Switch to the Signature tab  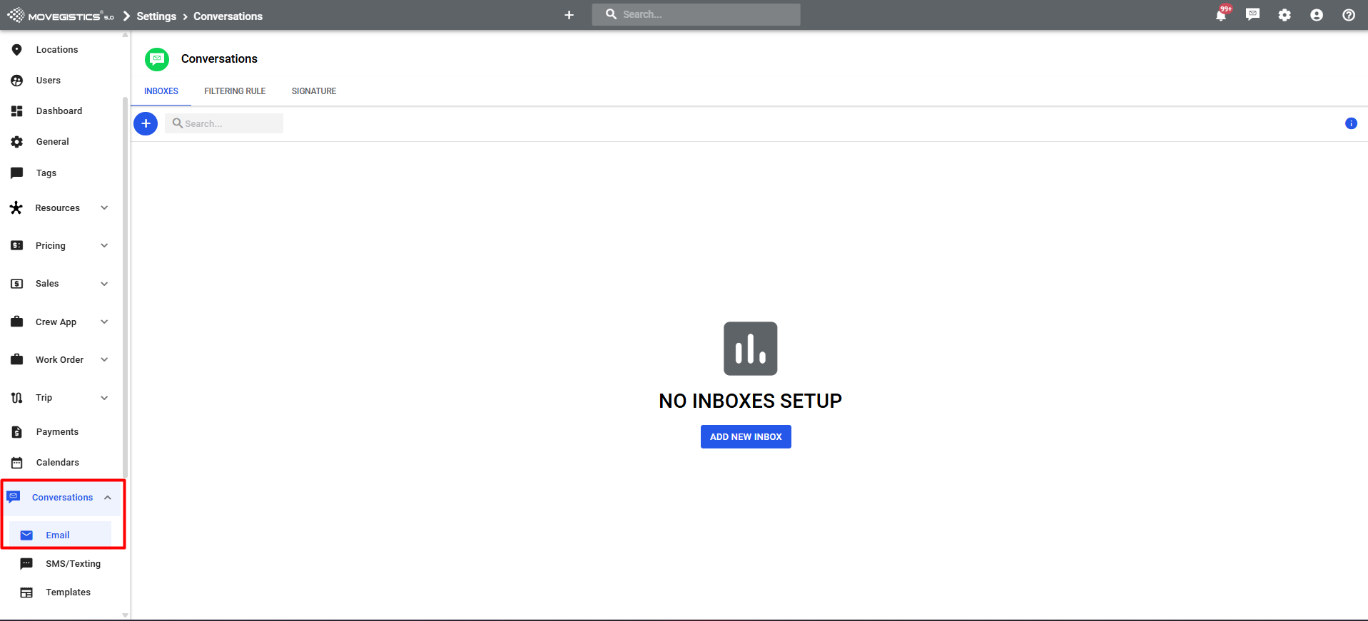[x=313, y=91]
